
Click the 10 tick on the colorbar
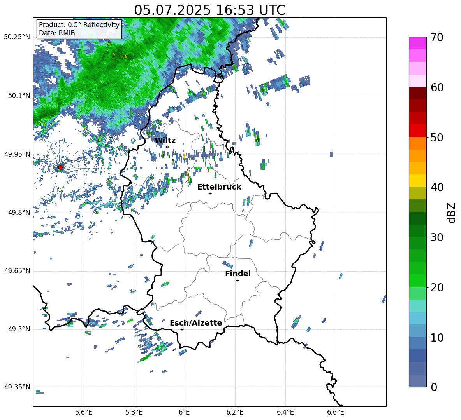coord(437,337)
